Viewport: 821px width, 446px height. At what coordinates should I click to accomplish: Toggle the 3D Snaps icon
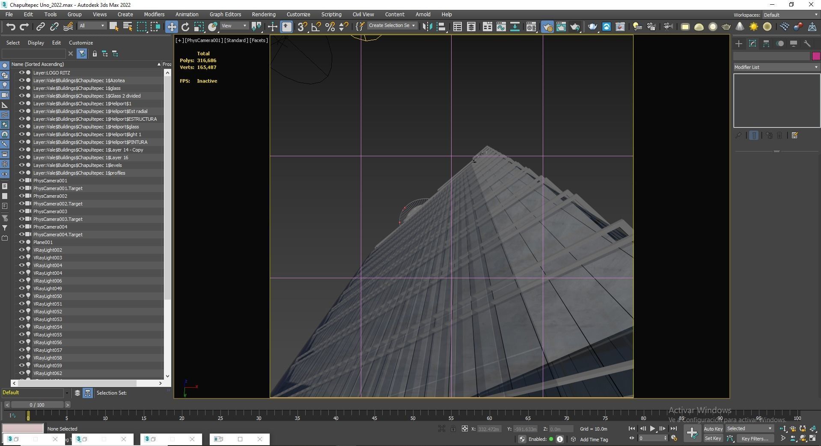302,27
